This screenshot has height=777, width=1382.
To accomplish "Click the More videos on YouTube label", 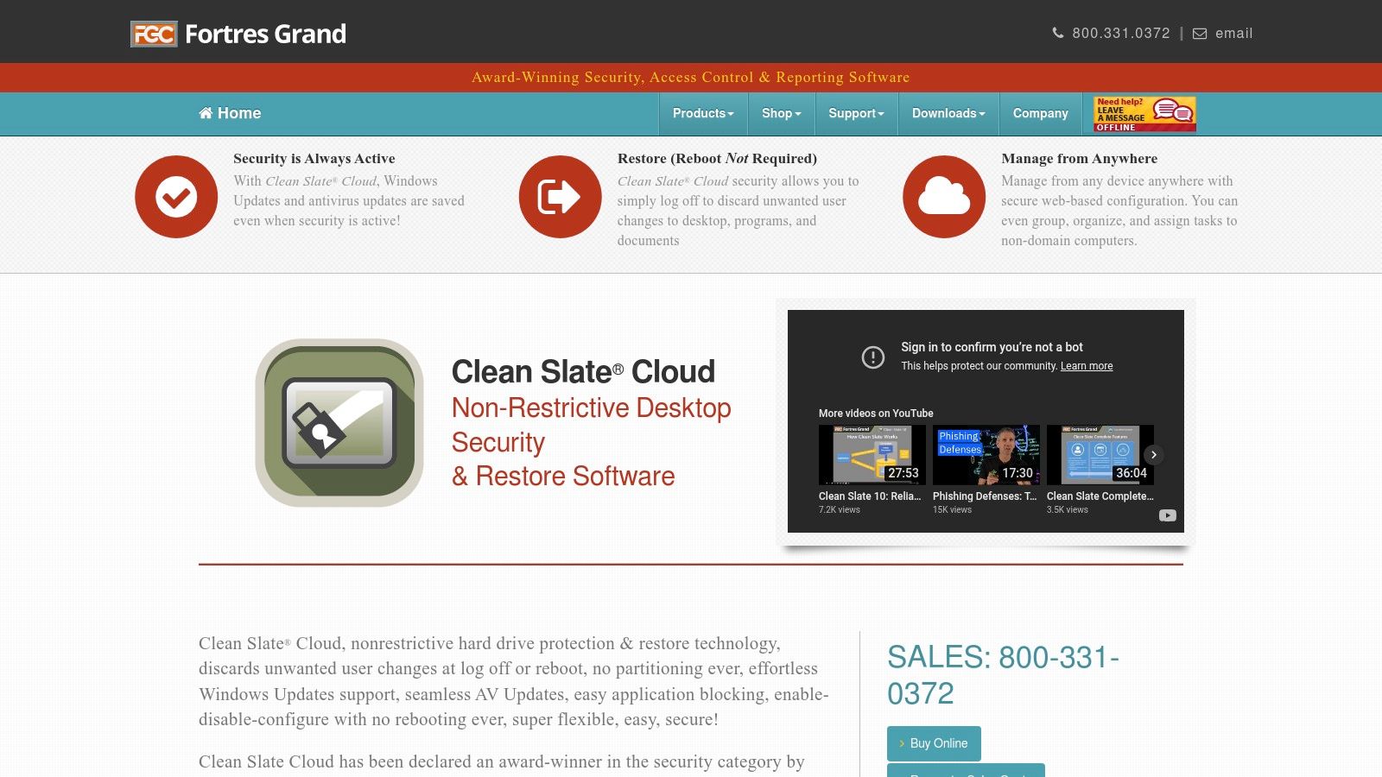I will click(876, 414).
